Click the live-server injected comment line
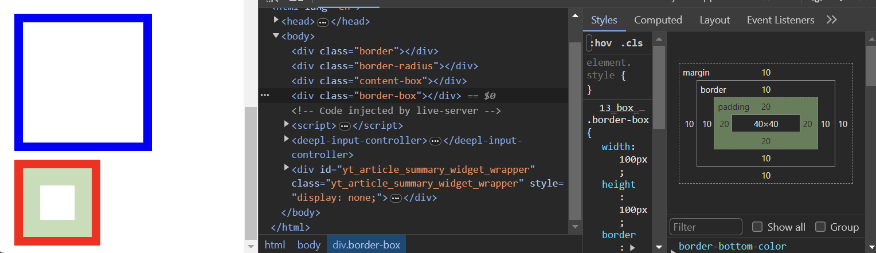 coord(396,110)
